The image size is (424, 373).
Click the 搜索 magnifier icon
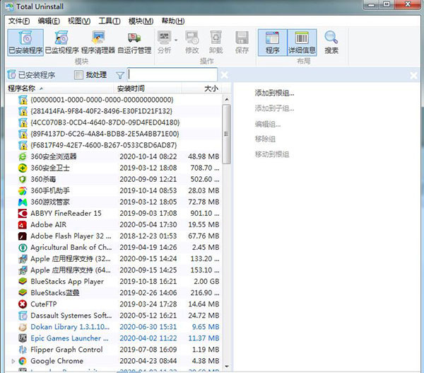coord(331,38)
